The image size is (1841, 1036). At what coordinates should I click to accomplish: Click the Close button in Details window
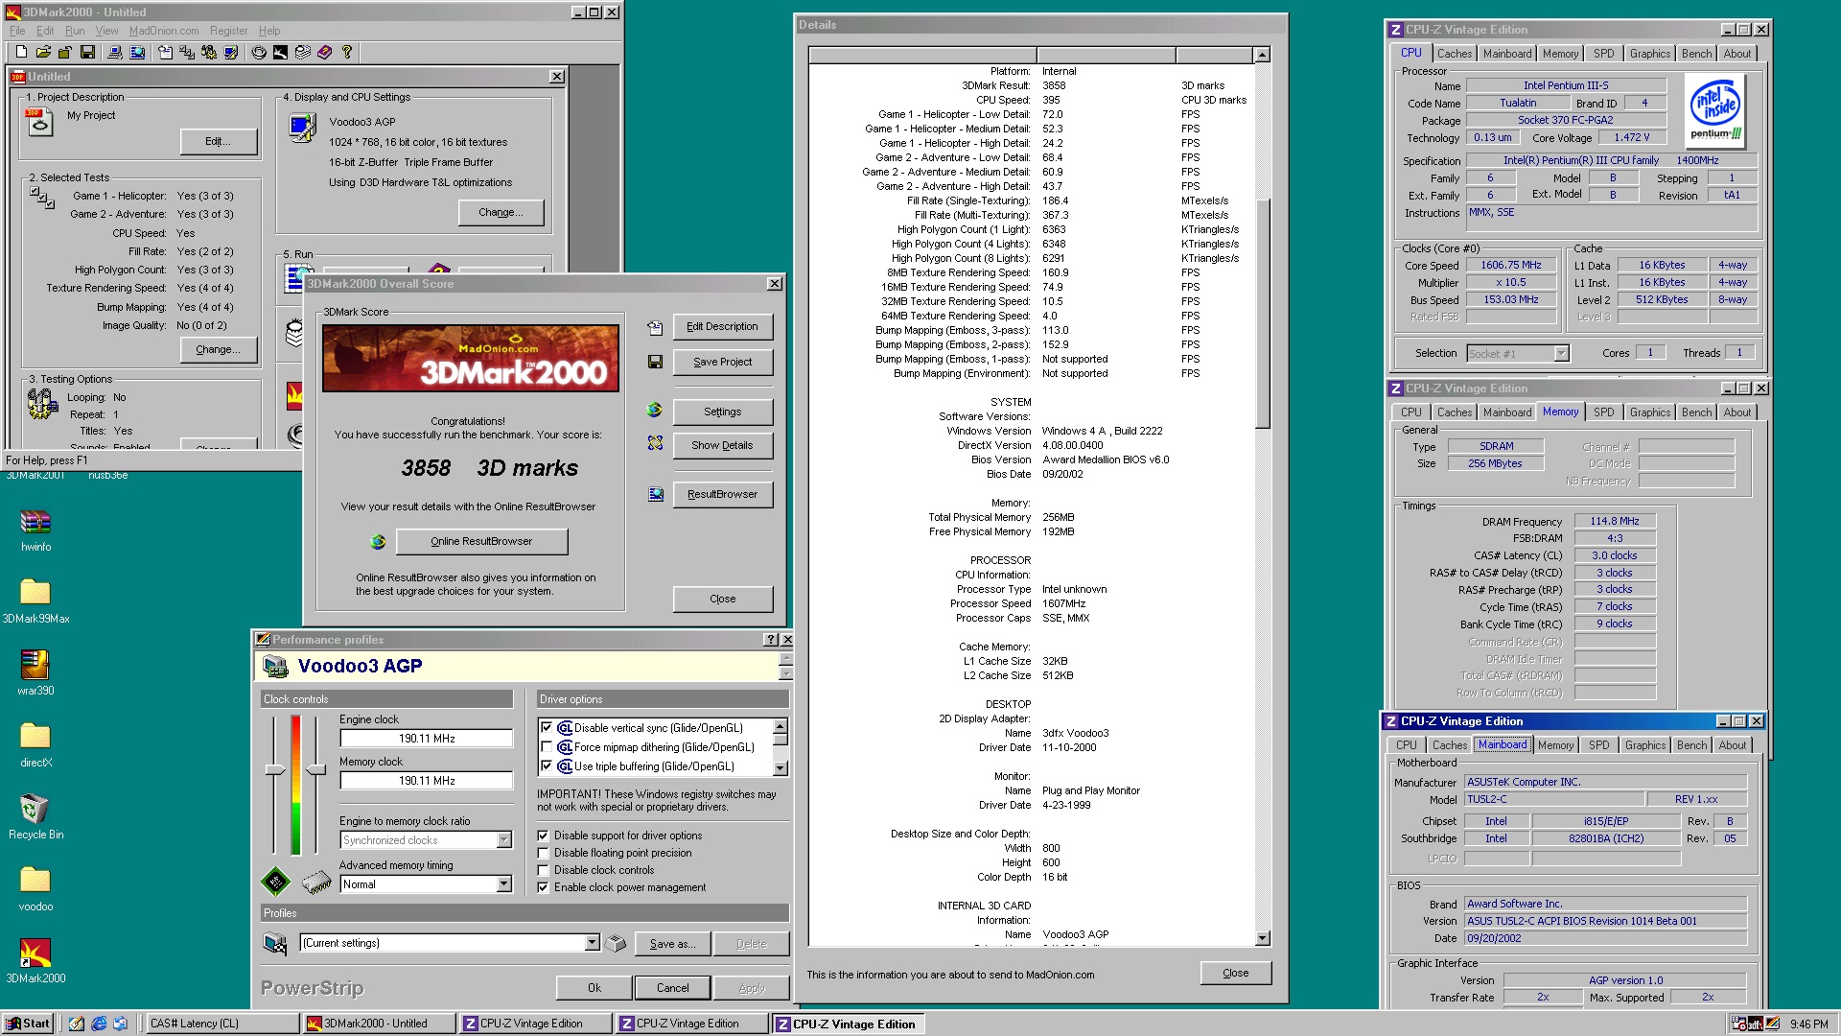coord(1235,973)
